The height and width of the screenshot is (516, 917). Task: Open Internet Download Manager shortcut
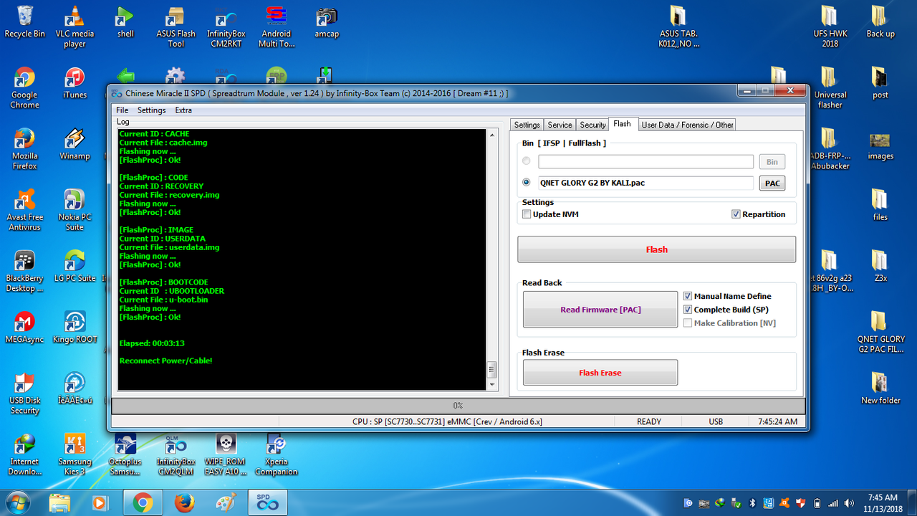tap(24, 454)
